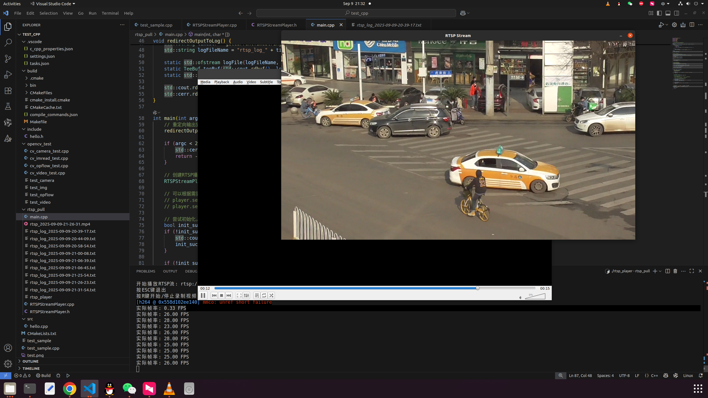Click the errors and warnings count
This screenshot has height=398, width=708.
22,375
